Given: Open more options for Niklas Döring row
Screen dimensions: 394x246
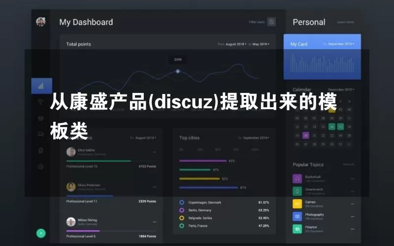Looking at the screenshot, I should click(155, 222).
